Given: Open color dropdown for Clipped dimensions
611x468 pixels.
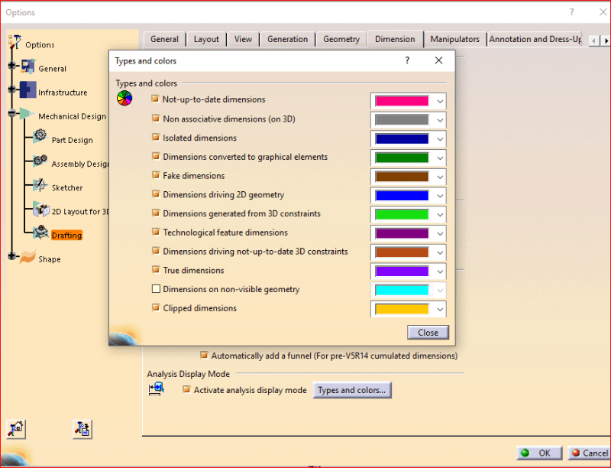Looking at the screenshot, I should pos(439,309).
